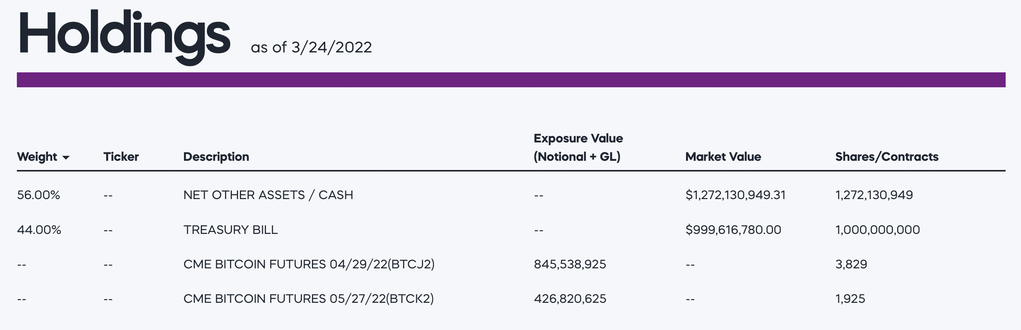The width and height of the screenshot is (1021, 330).
Task: Sort by the Market Value column
Action: [723, 157]
